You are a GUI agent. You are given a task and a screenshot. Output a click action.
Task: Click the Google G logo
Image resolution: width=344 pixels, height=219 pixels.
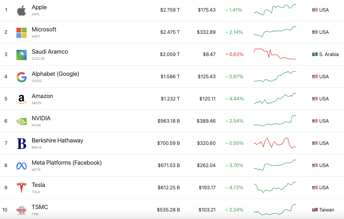(22, 77)
